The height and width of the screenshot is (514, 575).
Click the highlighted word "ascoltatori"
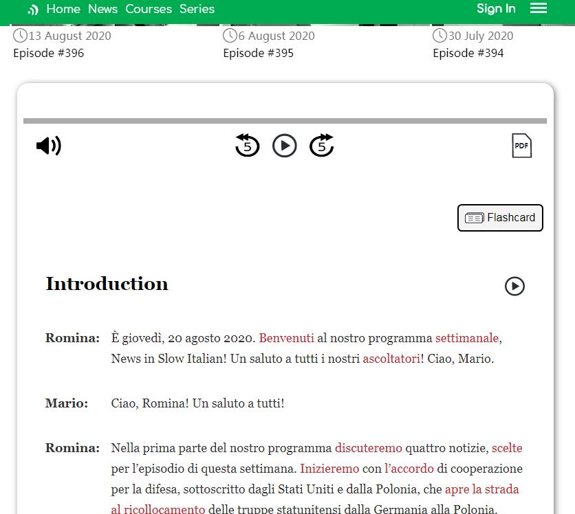pyautogui.click(x=391, y=358)
